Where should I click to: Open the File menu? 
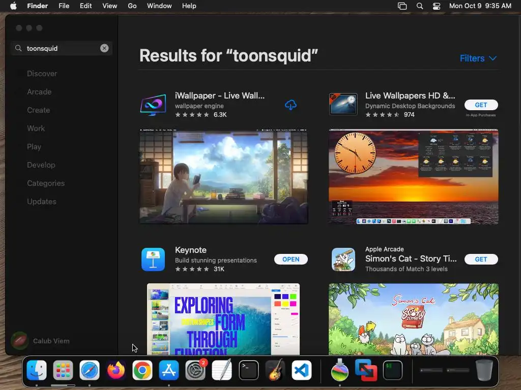coord(64,6)
